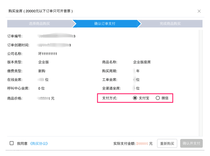210x156 pixels.
Task: Click the 缴费类型 value 新购
Action: (42, 71)
